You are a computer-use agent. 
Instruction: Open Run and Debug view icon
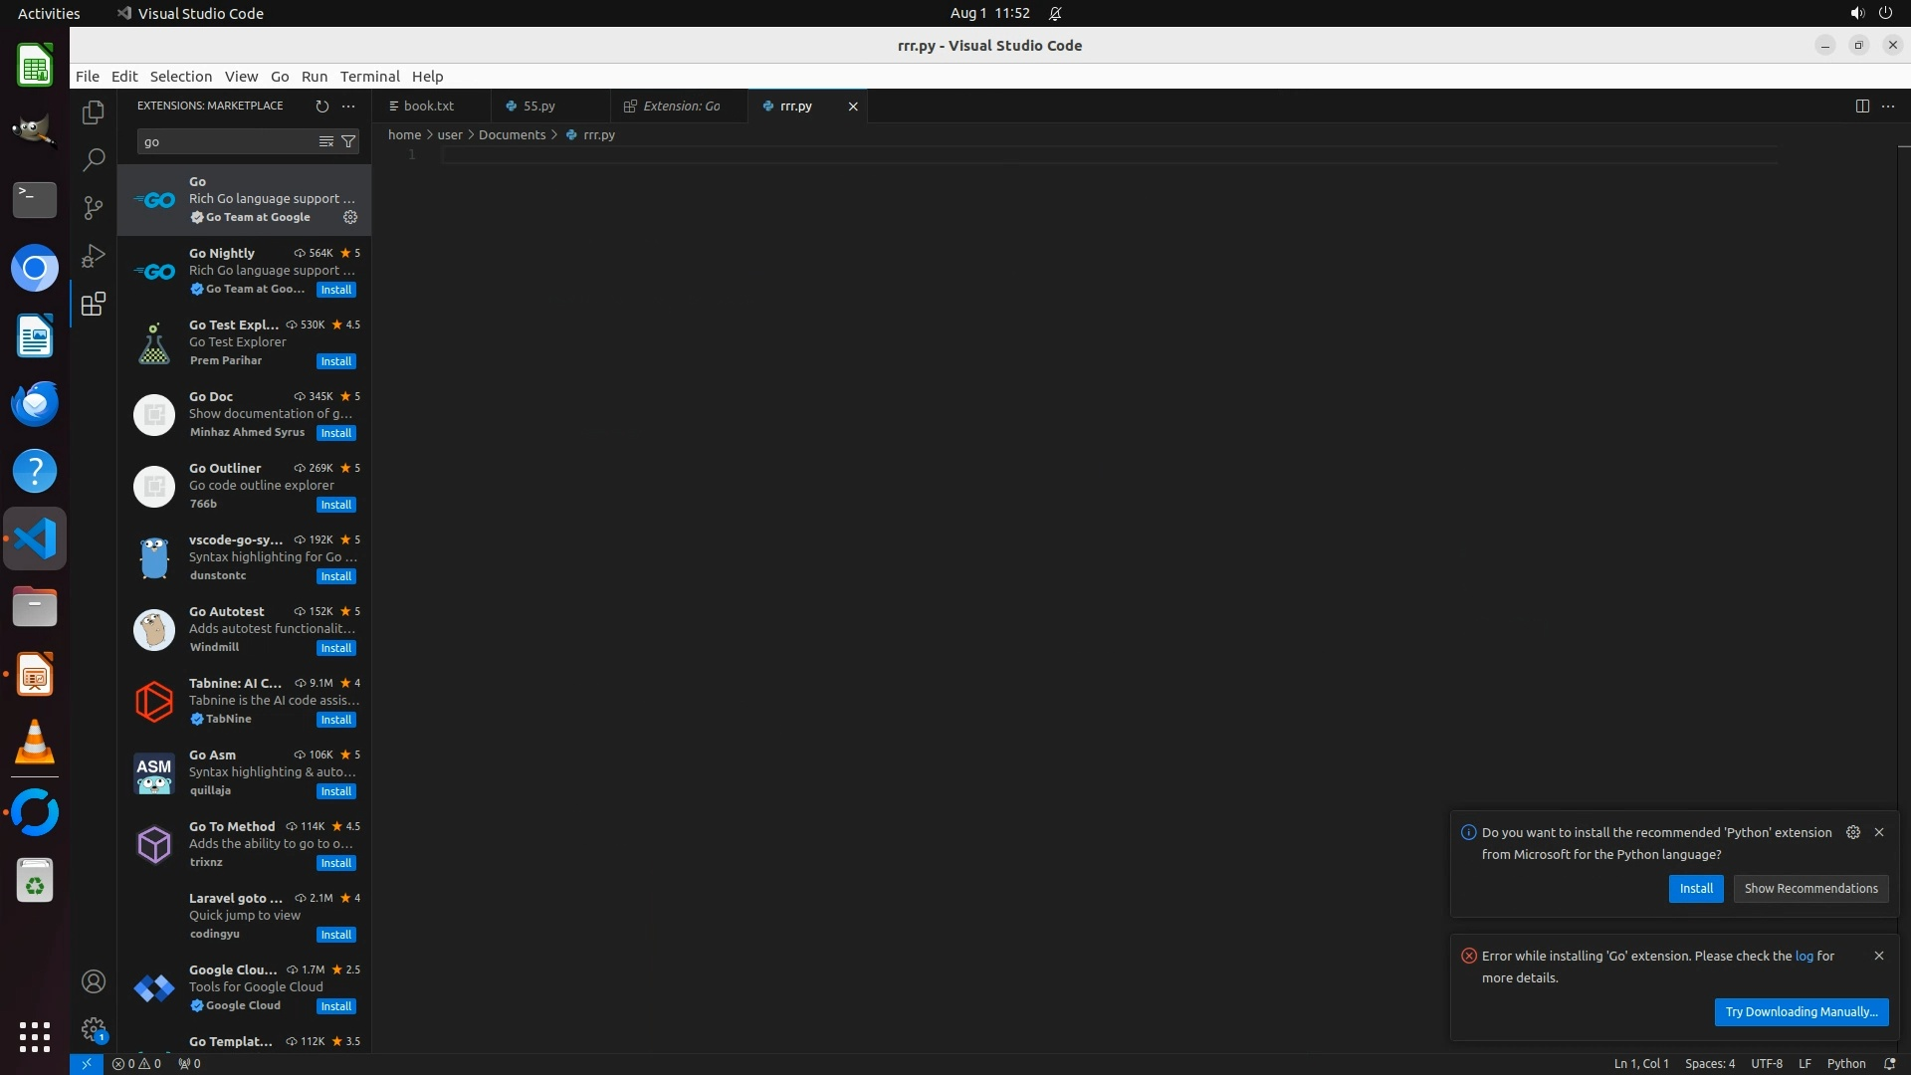tap(94, 256)
